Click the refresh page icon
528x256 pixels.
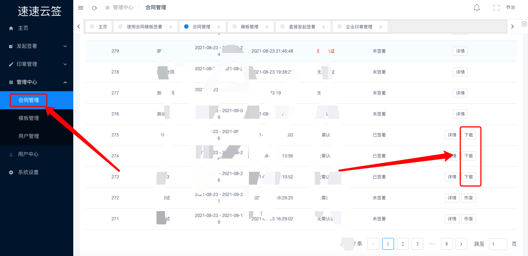point(94,8)
